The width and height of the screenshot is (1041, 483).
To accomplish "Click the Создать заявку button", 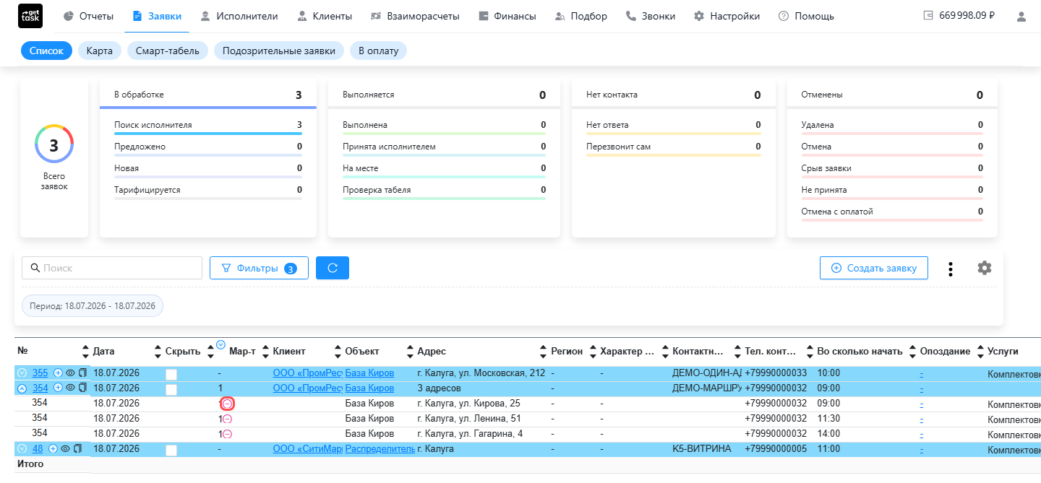I will coord(874,268).
